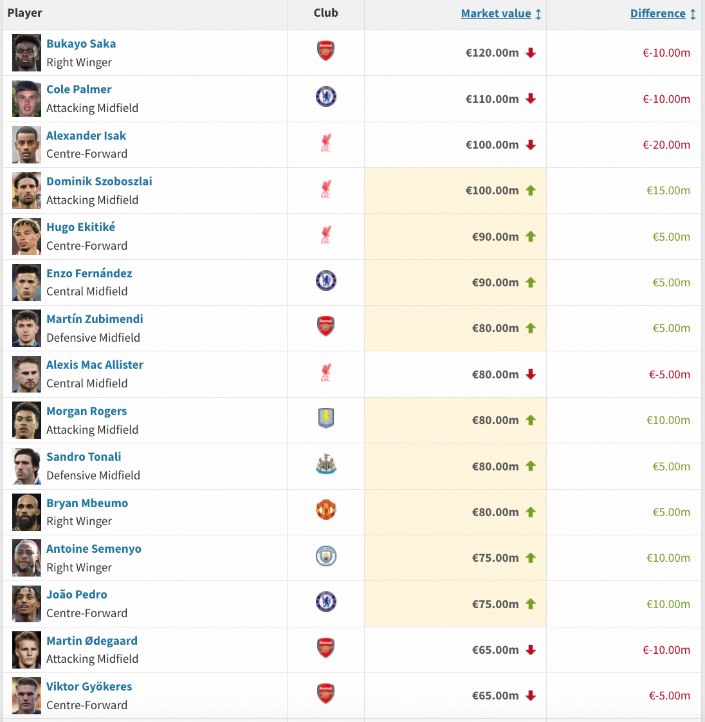Click the red down arrow beside Cole Palmer's value
705x722 pixels.
[x=531, y=98]
